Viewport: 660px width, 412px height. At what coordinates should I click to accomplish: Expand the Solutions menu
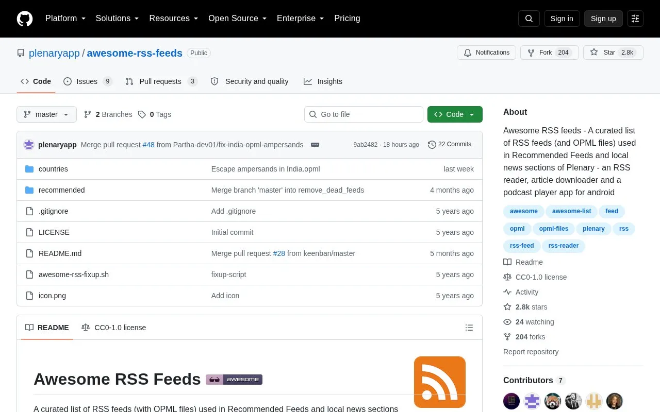click(118, 19)
